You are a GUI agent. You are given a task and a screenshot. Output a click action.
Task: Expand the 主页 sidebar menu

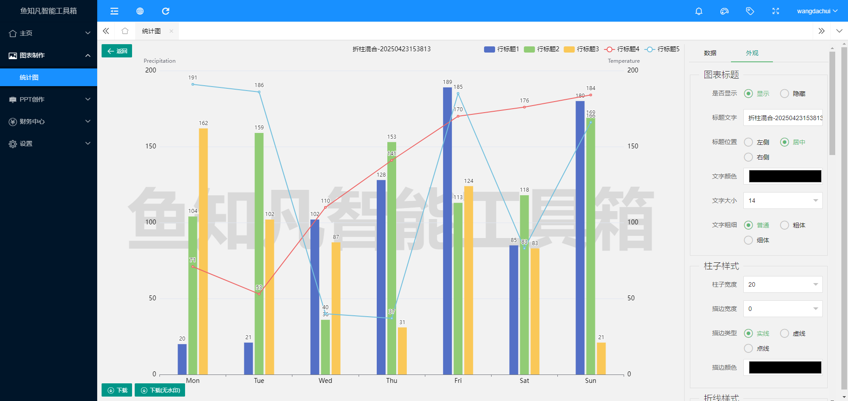[x=88, y=33]
